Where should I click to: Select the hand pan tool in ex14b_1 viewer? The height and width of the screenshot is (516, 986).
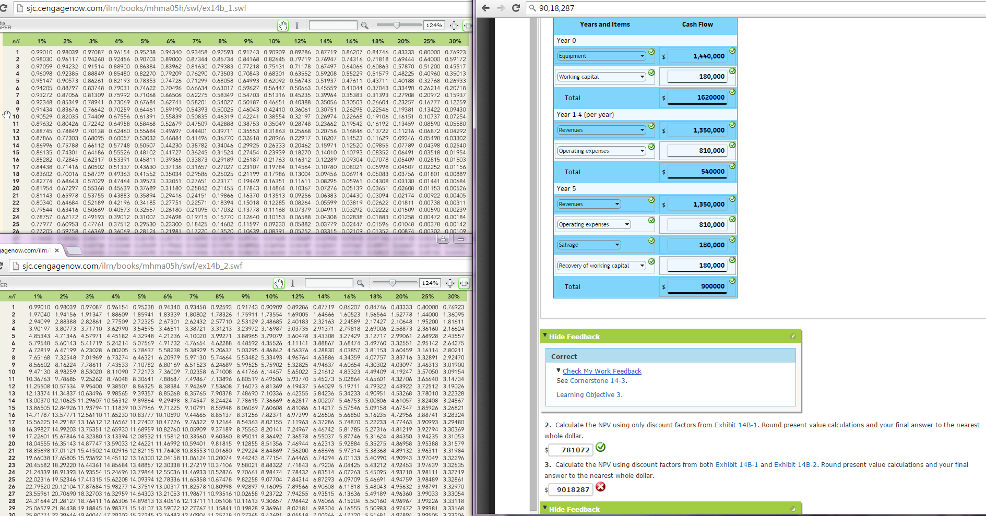[x=283, y=26]
